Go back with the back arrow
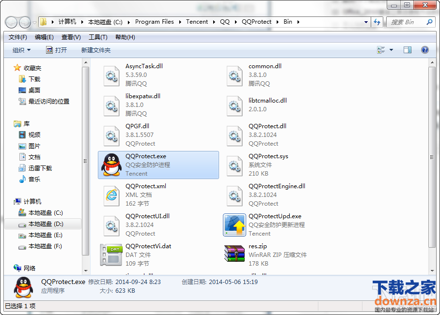The image size is (440, 315). [x=12, y=22]
